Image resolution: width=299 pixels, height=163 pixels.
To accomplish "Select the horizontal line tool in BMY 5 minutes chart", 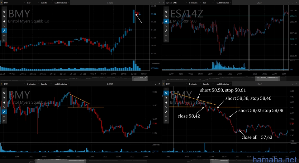I will coord(4,116).
